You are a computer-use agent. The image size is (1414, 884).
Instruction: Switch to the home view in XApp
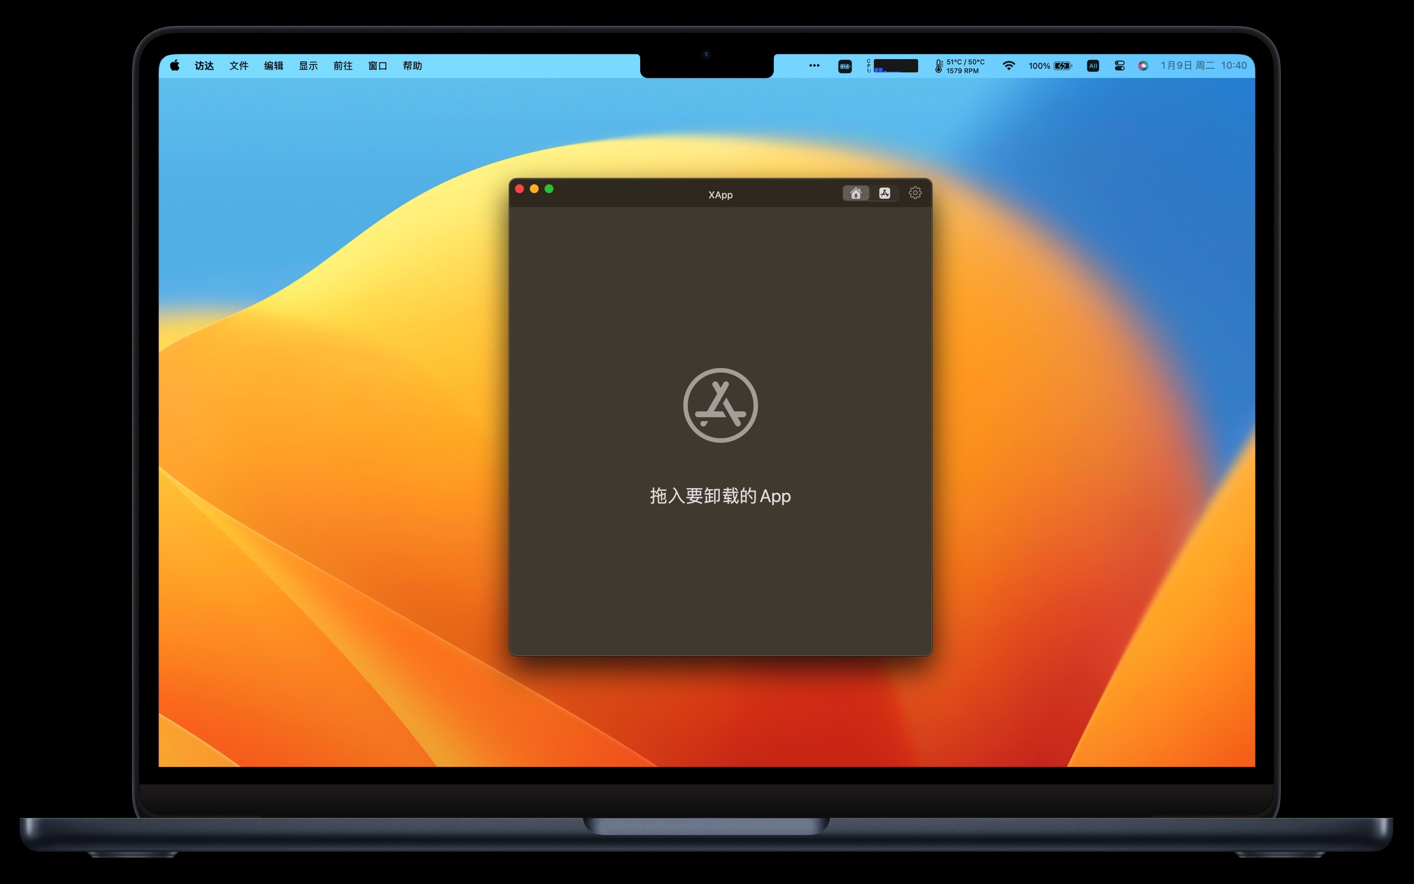pyautogui.click(x=855, y=193)
